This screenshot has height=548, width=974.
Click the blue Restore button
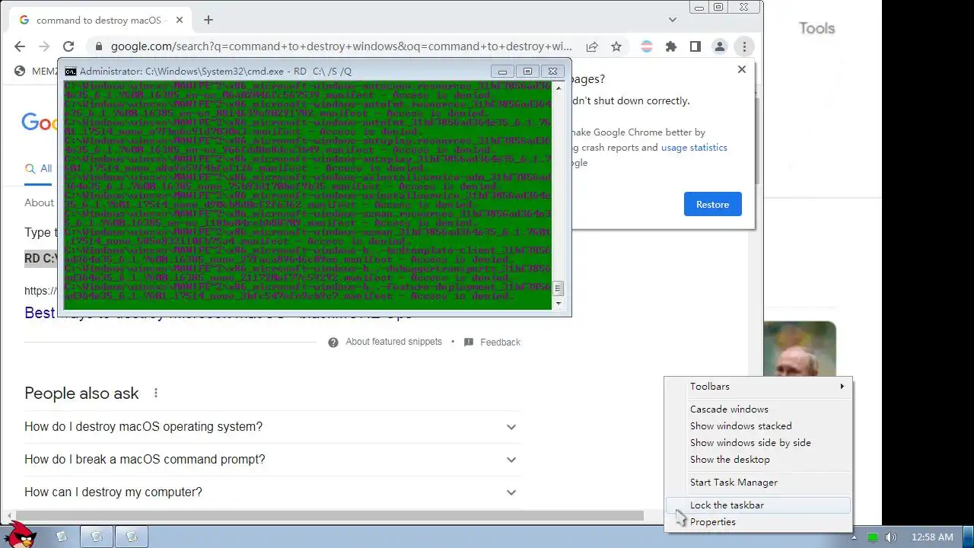[x=712, y=204]
